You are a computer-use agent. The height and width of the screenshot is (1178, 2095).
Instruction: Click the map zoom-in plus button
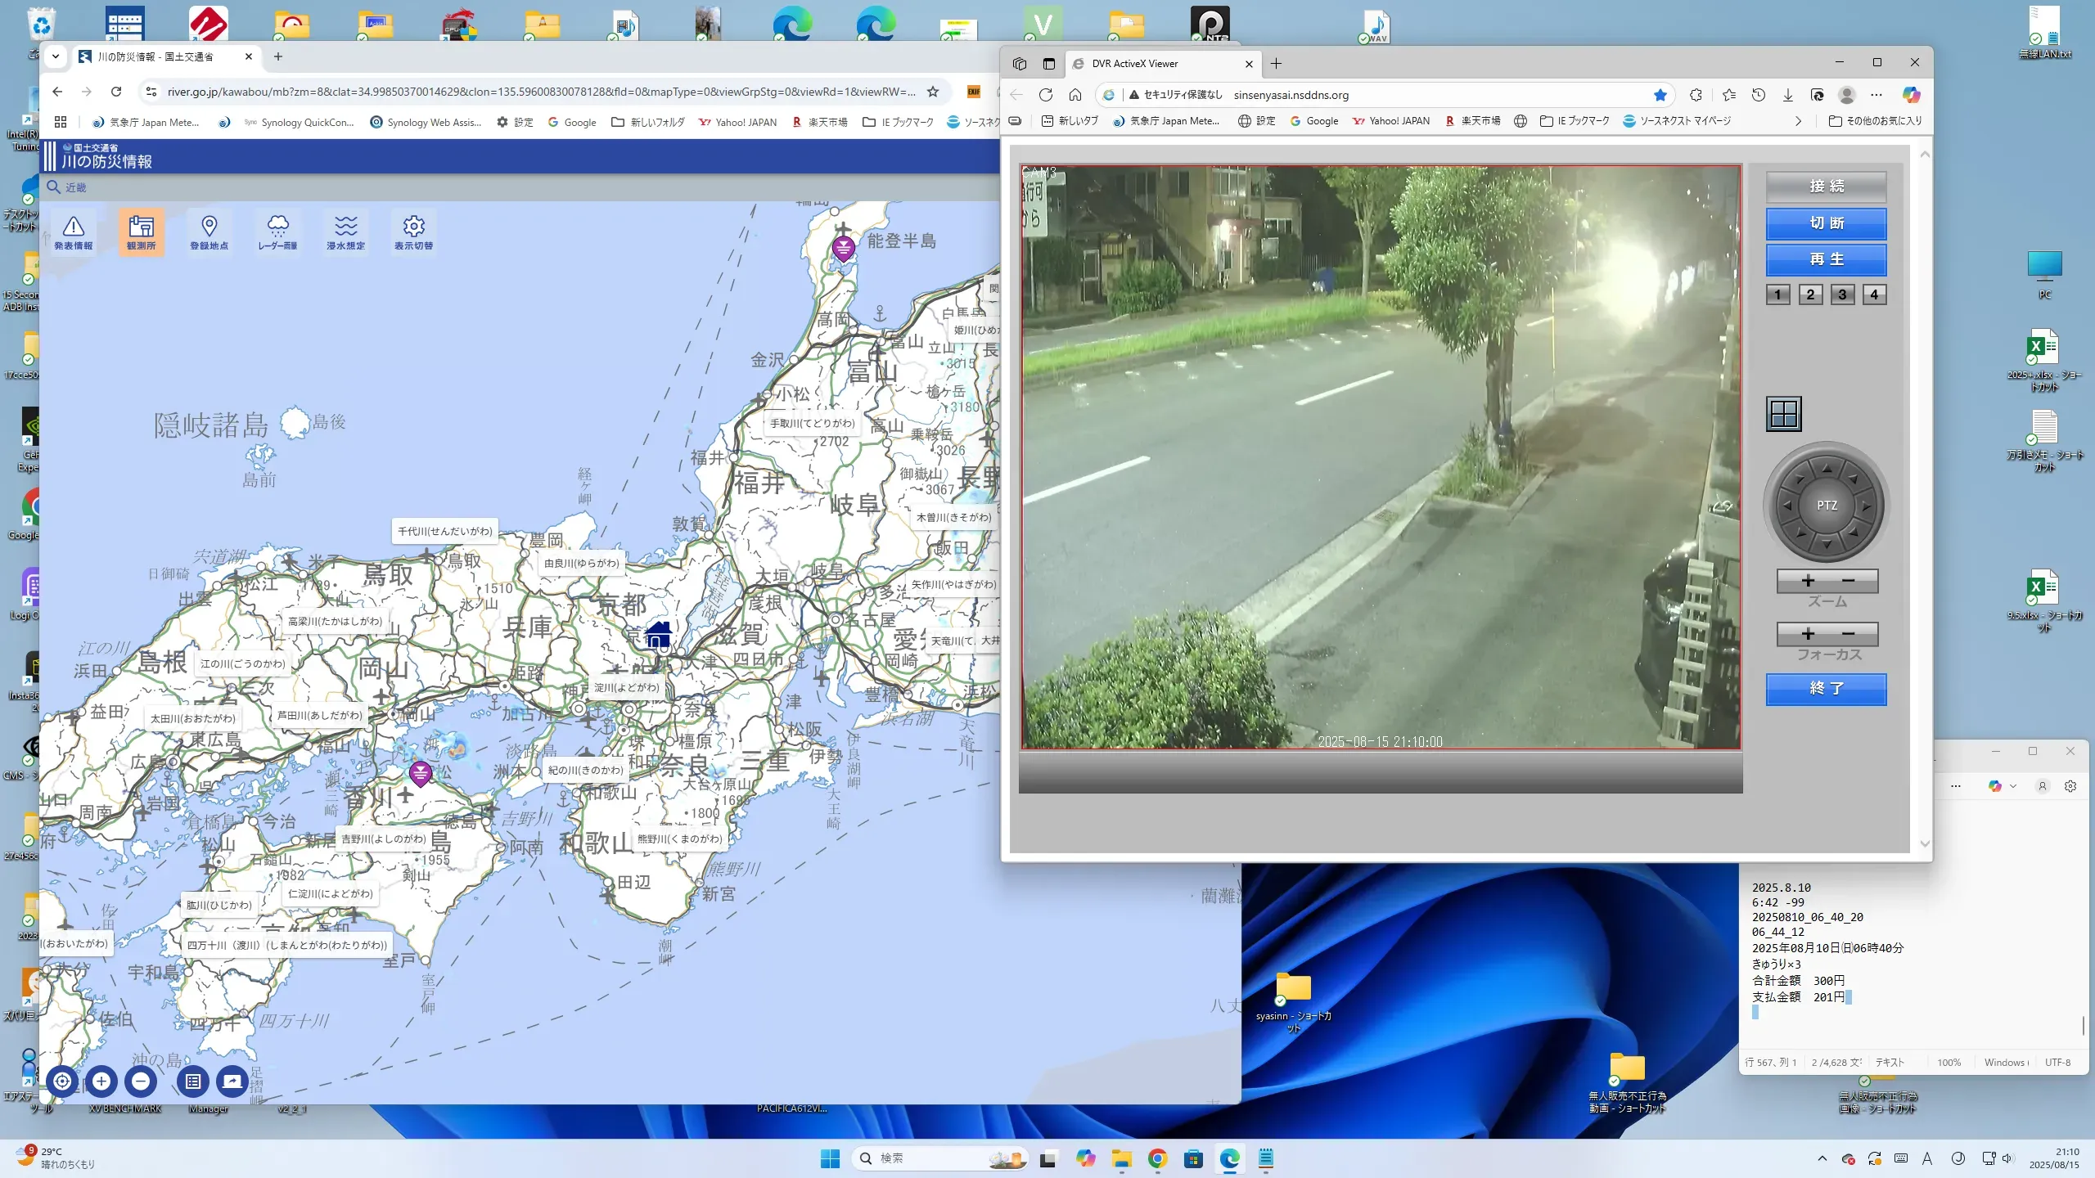coord(101,1081)
